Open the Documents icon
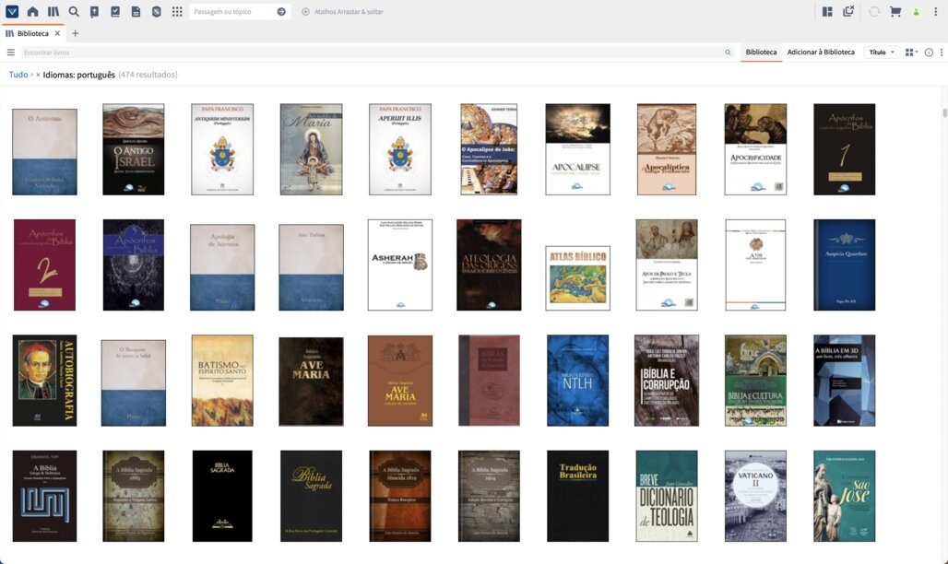Screen dimensions: 948x564 click(136, 11)
